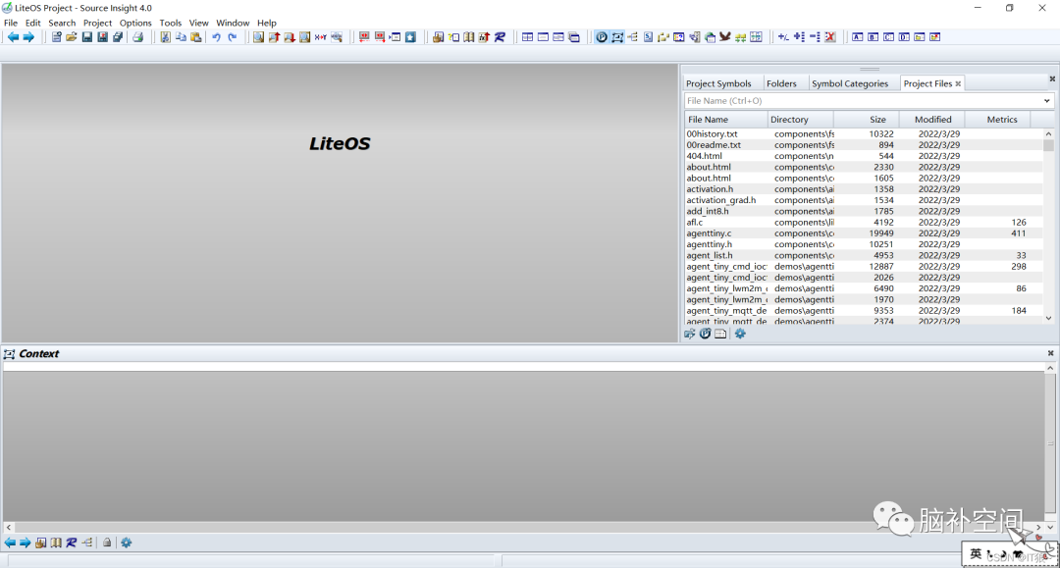1060x568 pixels.
Task: Open the File Name dropdown arrow
Action: pos(1046,101)
